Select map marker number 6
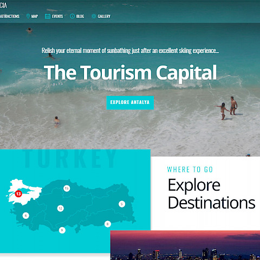 (x=26, y=216)
